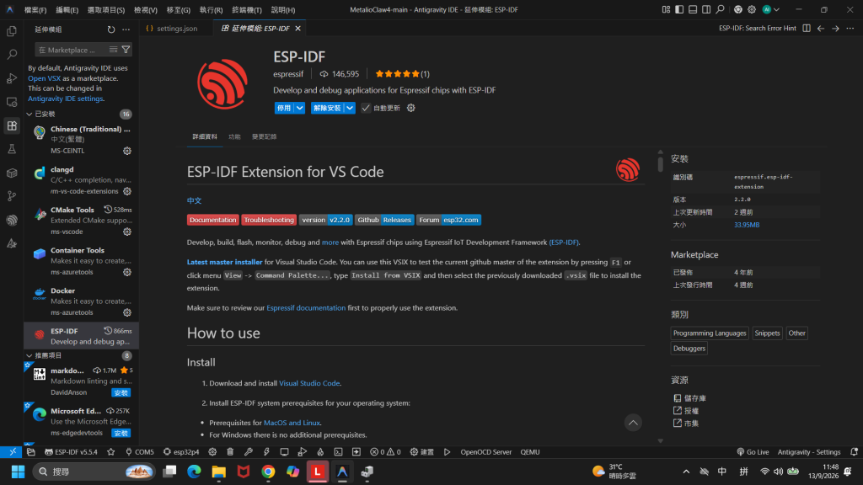
Task: Open File Explorer from the taskbar
Action: [218, 472]
